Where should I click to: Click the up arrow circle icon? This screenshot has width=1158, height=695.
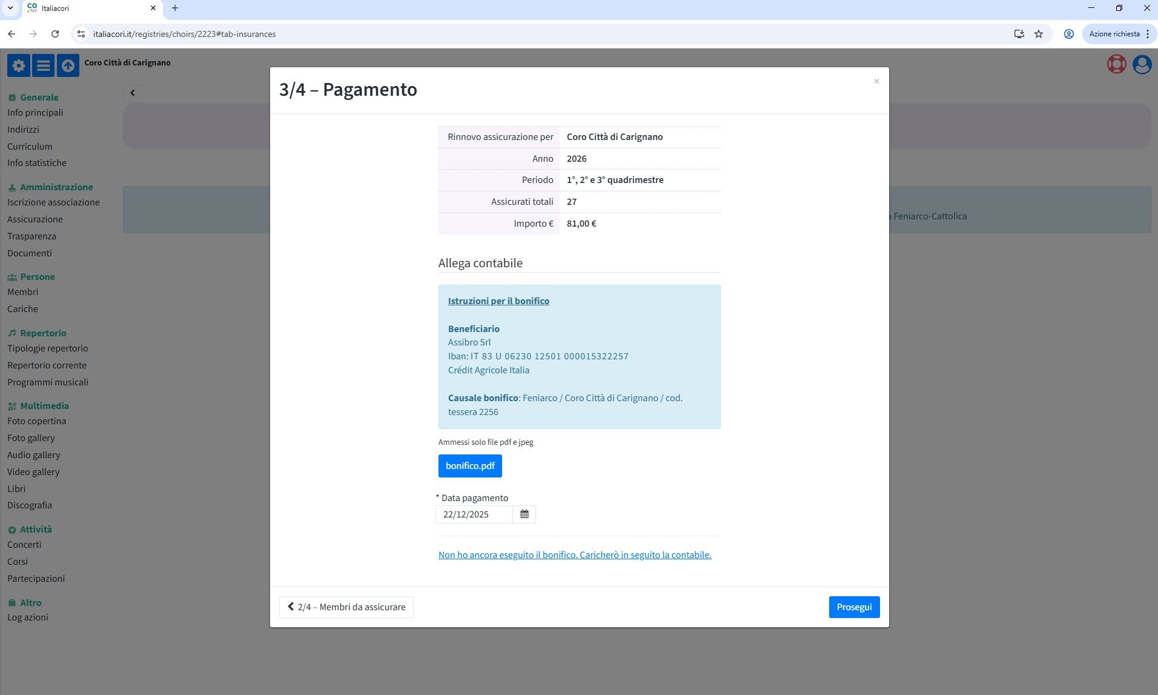68,65
